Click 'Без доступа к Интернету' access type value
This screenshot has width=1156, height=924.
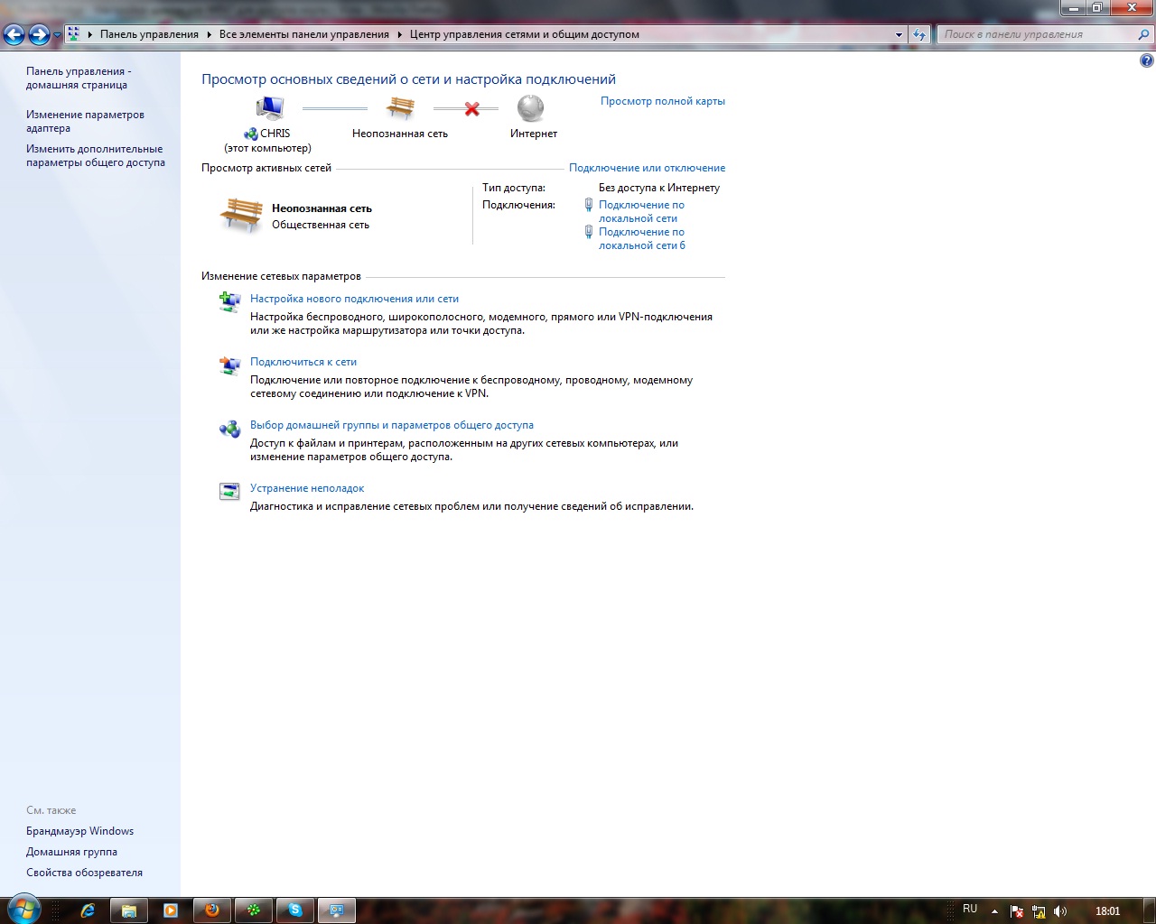click(659, 188)
